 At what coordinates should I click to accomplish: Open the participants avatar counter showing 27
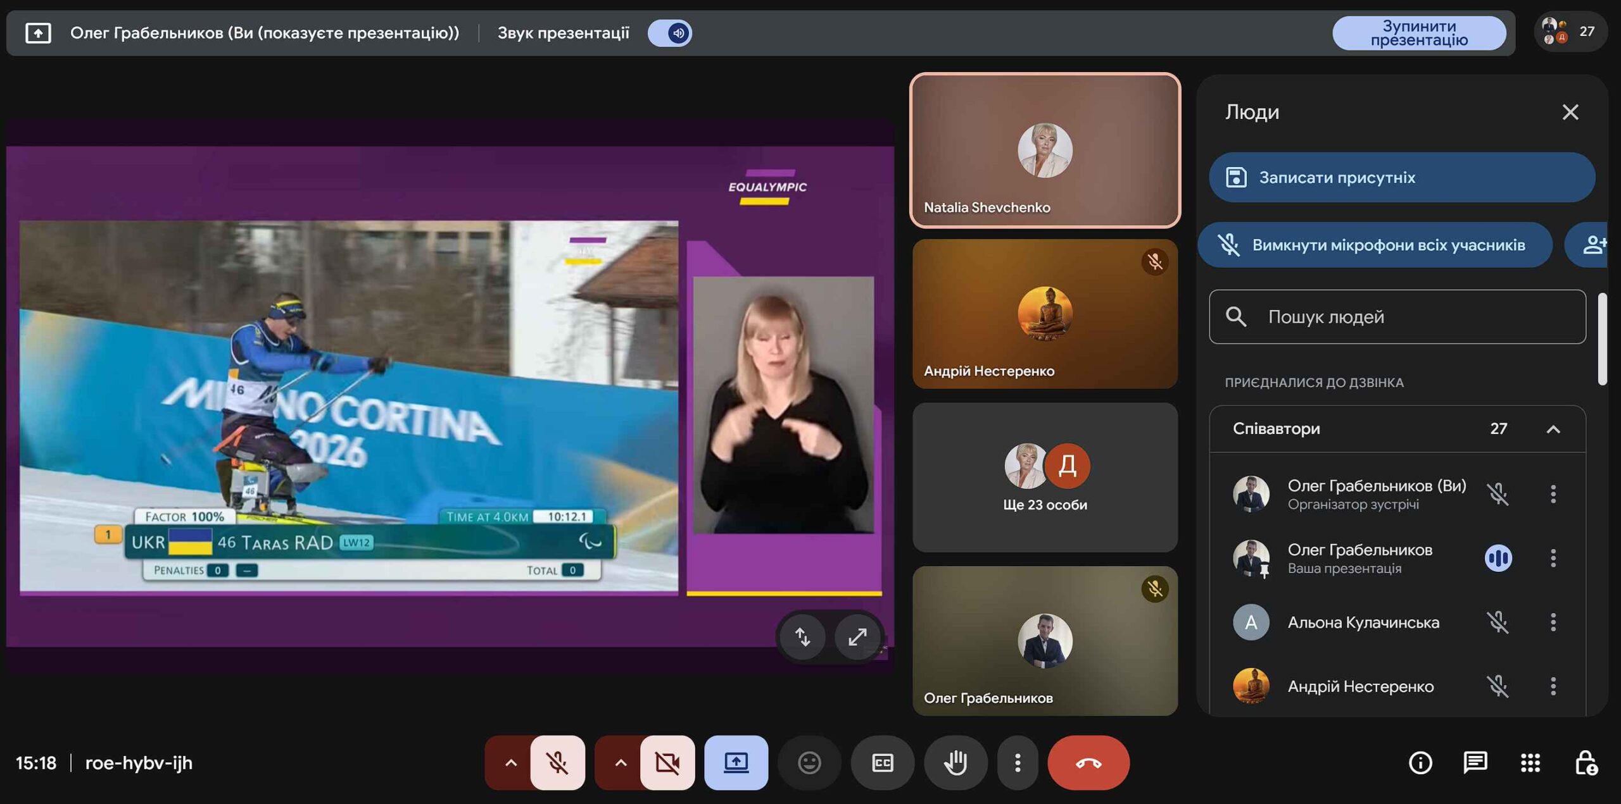pyautogui.click(x=1570, y=32)
